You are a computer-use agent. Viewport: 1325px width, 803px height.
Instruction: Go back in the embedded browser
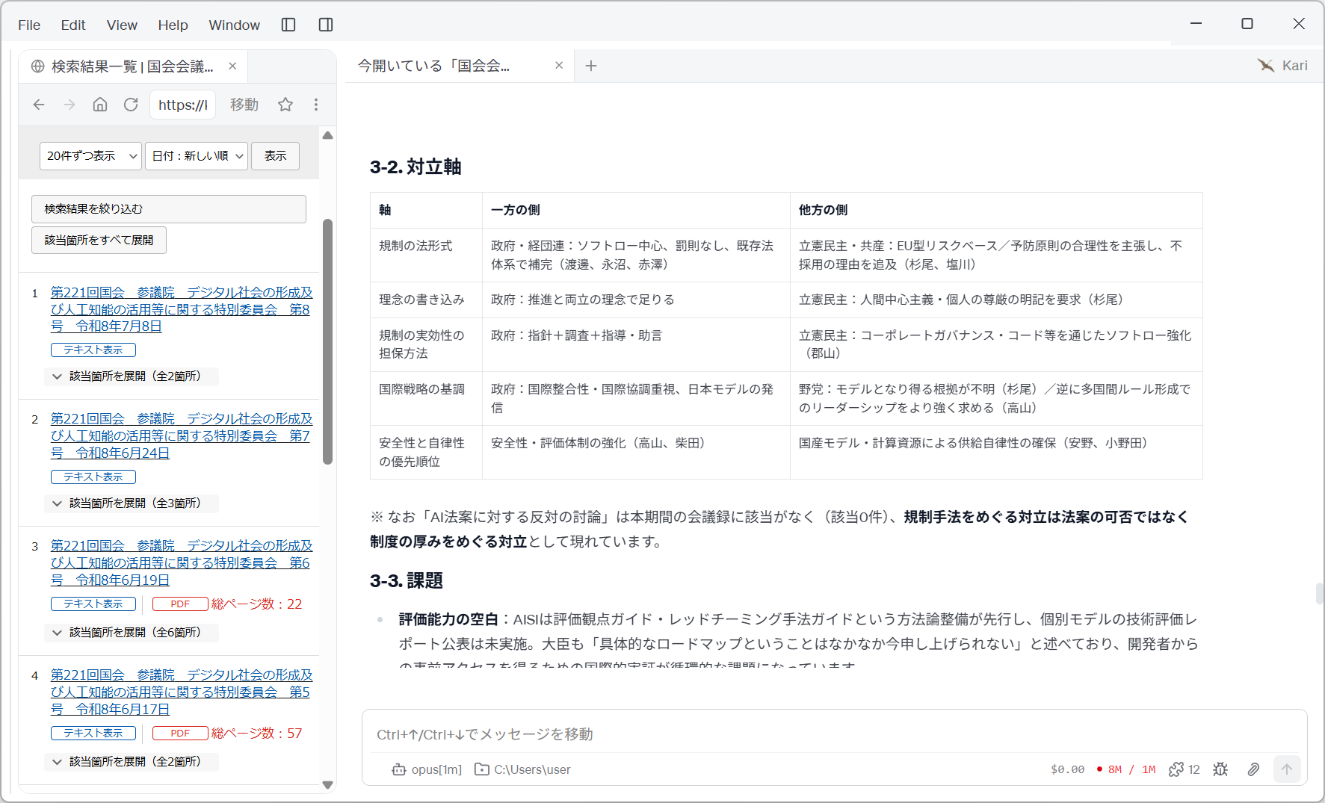(x=39, y=105)
